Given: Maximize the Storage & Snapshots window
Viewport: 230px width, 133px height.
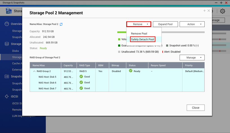Looking at the screenshot, I should point(221,3).
